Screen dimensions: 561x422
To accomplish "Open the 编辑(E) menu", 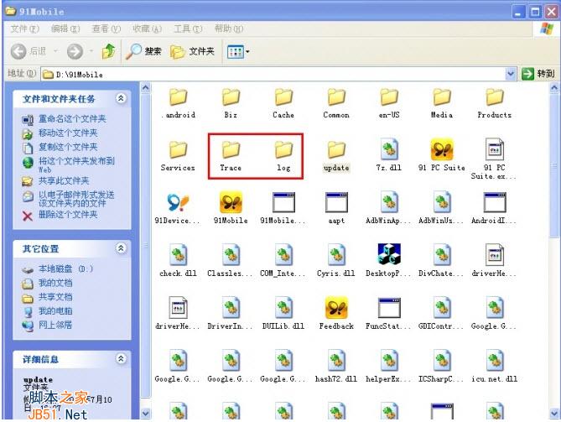I will tap(65, 29).
